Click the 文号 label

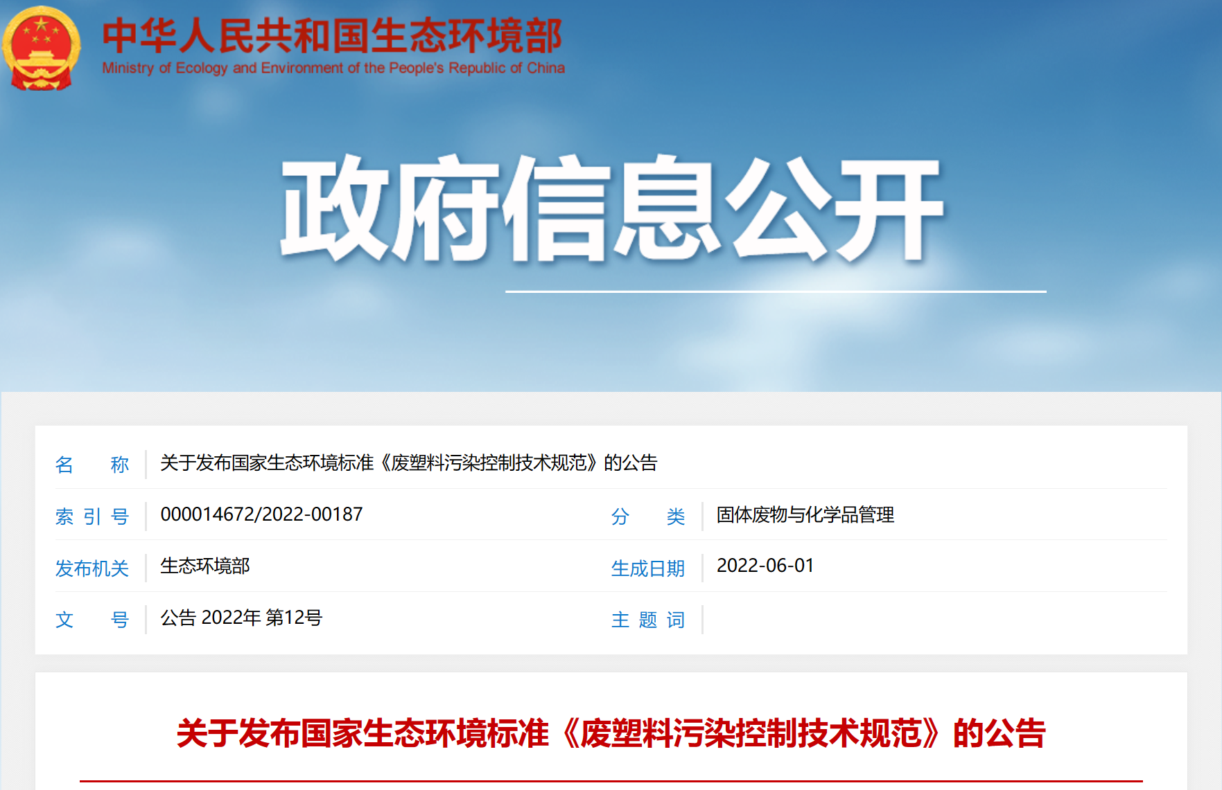(x=92, y=619)
